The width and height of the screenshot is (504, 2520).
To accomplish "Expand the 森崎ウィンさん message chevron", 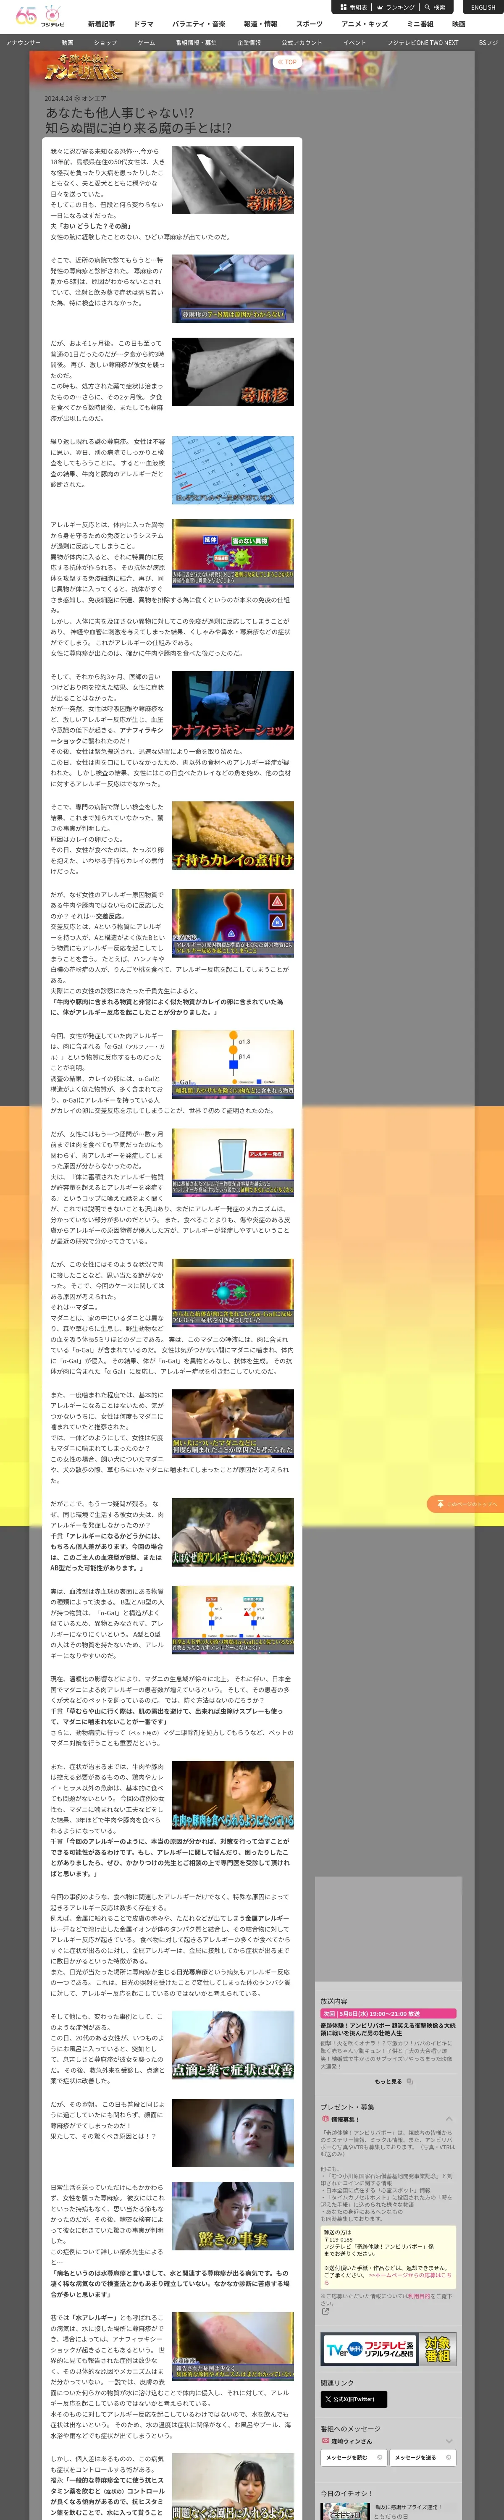I will (449, 2441).
